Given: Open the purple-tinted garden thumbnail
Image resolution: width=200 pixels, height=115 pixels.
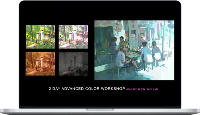Looking at the screenshot, I should point(73,37).
